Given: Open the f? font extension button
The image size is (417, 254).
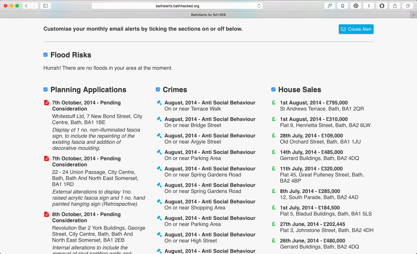Looking at the screenshot, I should 330,6.
